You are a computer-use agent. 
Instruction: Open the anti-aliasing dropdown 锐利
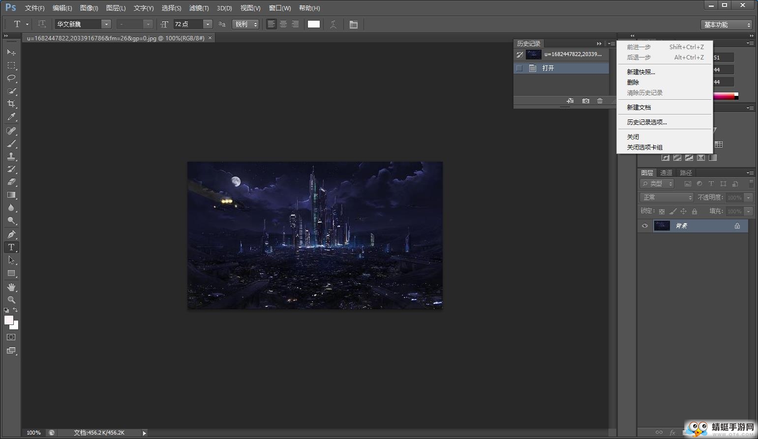pyautogui.click(x=245, y=24)
